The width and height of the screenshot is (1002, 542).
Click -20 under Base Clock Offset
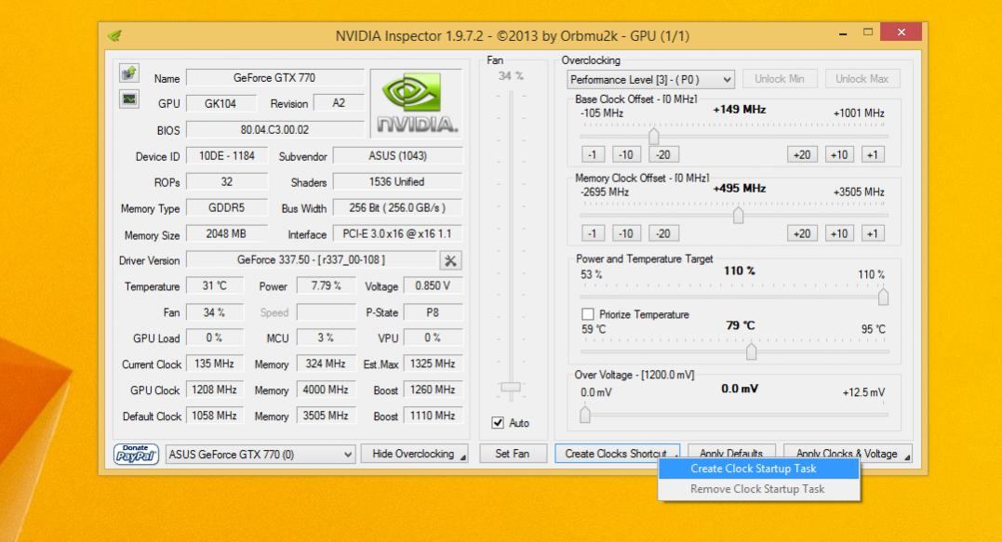663,154
